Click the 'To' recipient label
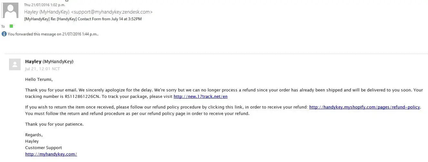The height and width of the screenshot is (162, 428). tap(3, 26)
